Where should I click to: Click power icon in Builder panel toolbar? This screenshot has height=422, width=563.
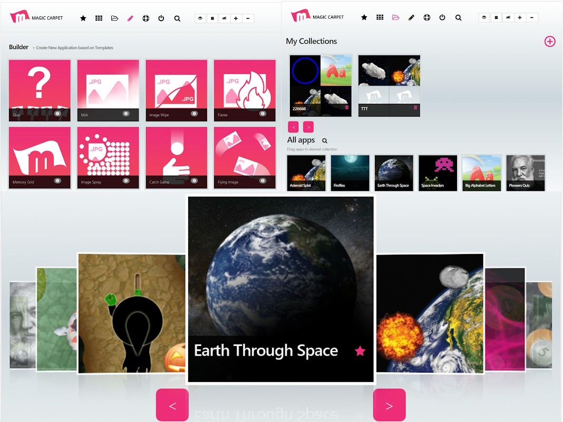point(161,18)
